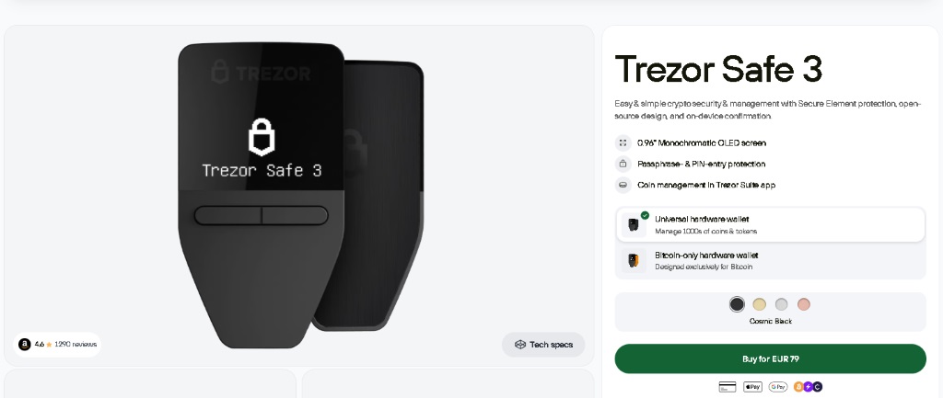Image resolution: width=943 pixels, height=398 pixels.
Task: Click Buy for EUR 79 button
Action: coord(771,359)
